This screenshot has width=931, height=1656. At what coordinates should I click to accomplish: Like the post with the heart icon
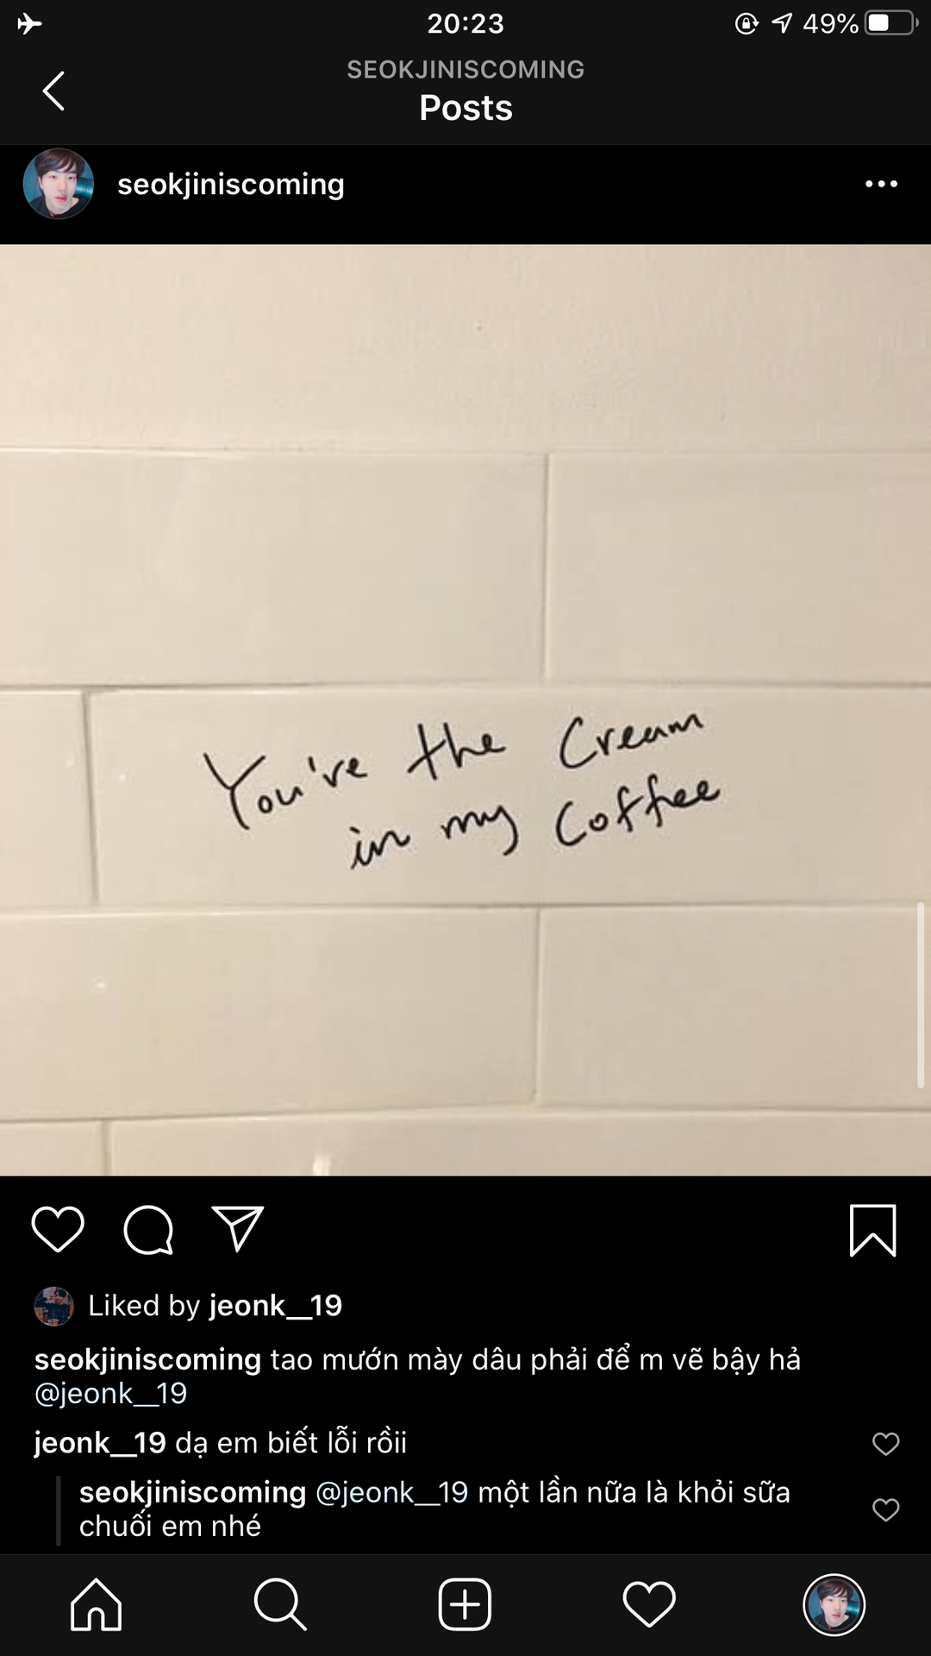[58, 1229]
